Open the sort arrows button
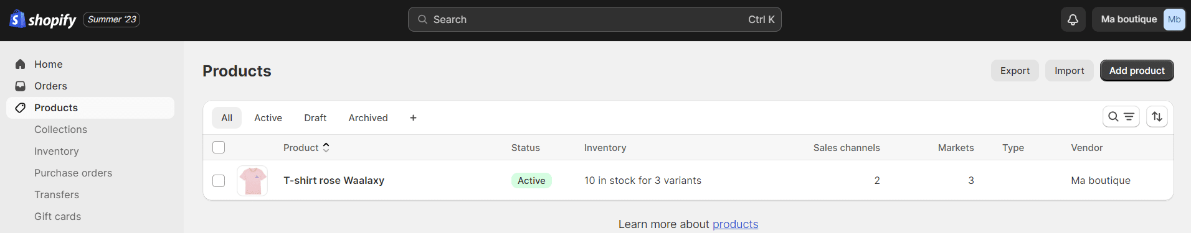 [x=1157, y=117]
